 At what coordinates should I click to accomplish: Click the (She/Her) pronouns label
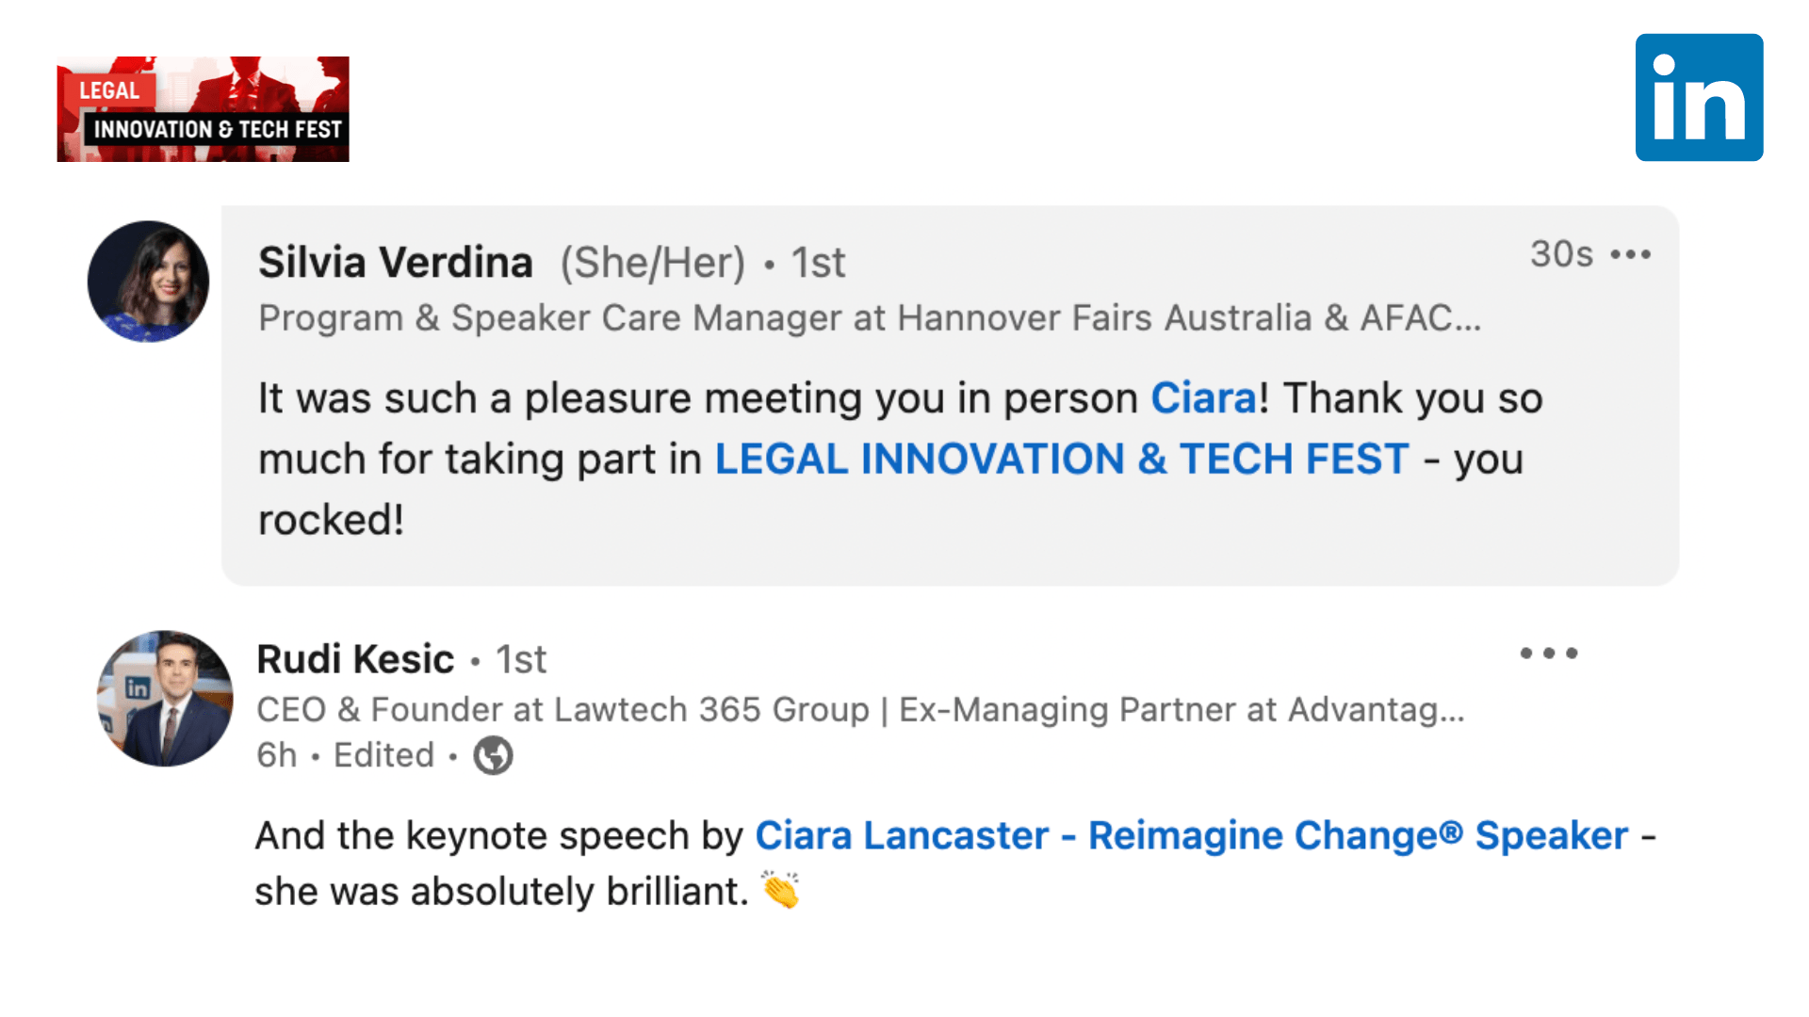(652, 263)
